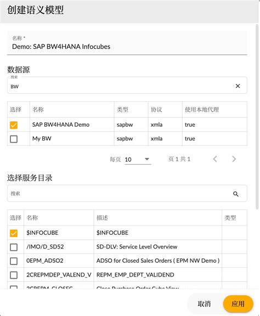Image resolution: width=260 pixels, height=316 pixels.
Task: Check the My BW data source
Action: 14,139
